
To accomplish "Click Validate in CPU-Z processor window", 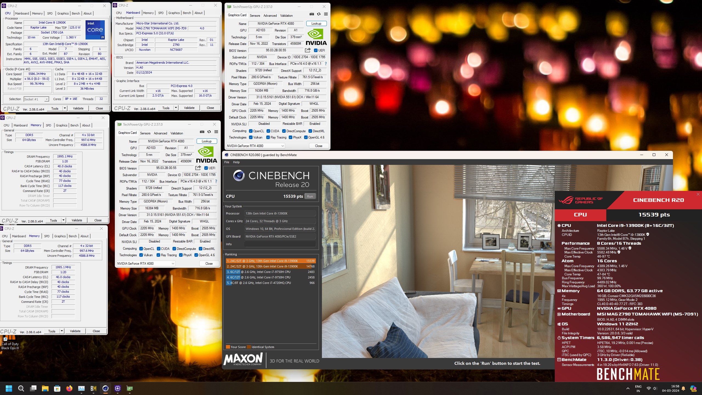I will pyautogui.click(x=78, y=108).
